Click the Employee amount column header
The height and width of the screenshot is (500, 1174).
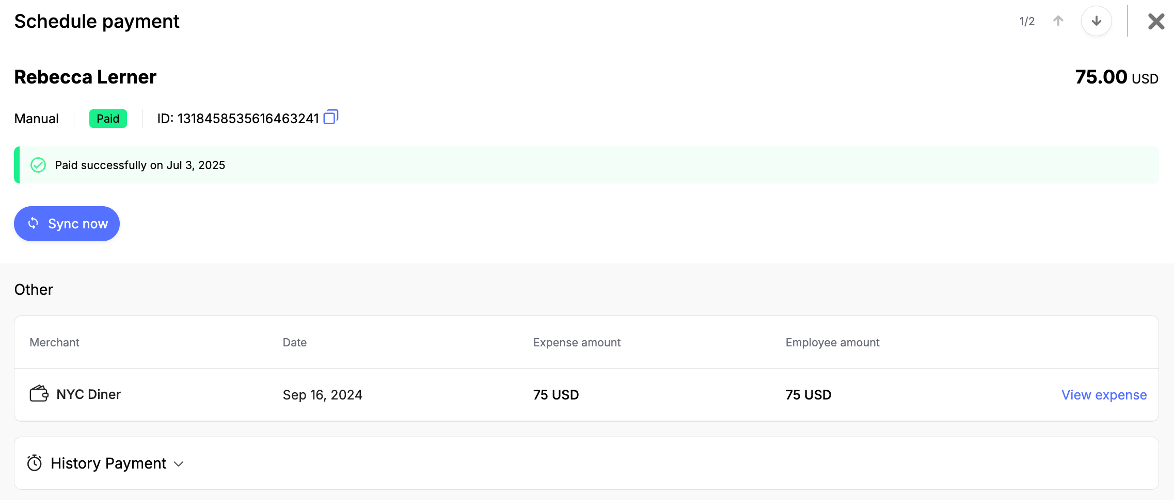click(x=832, y=342)
